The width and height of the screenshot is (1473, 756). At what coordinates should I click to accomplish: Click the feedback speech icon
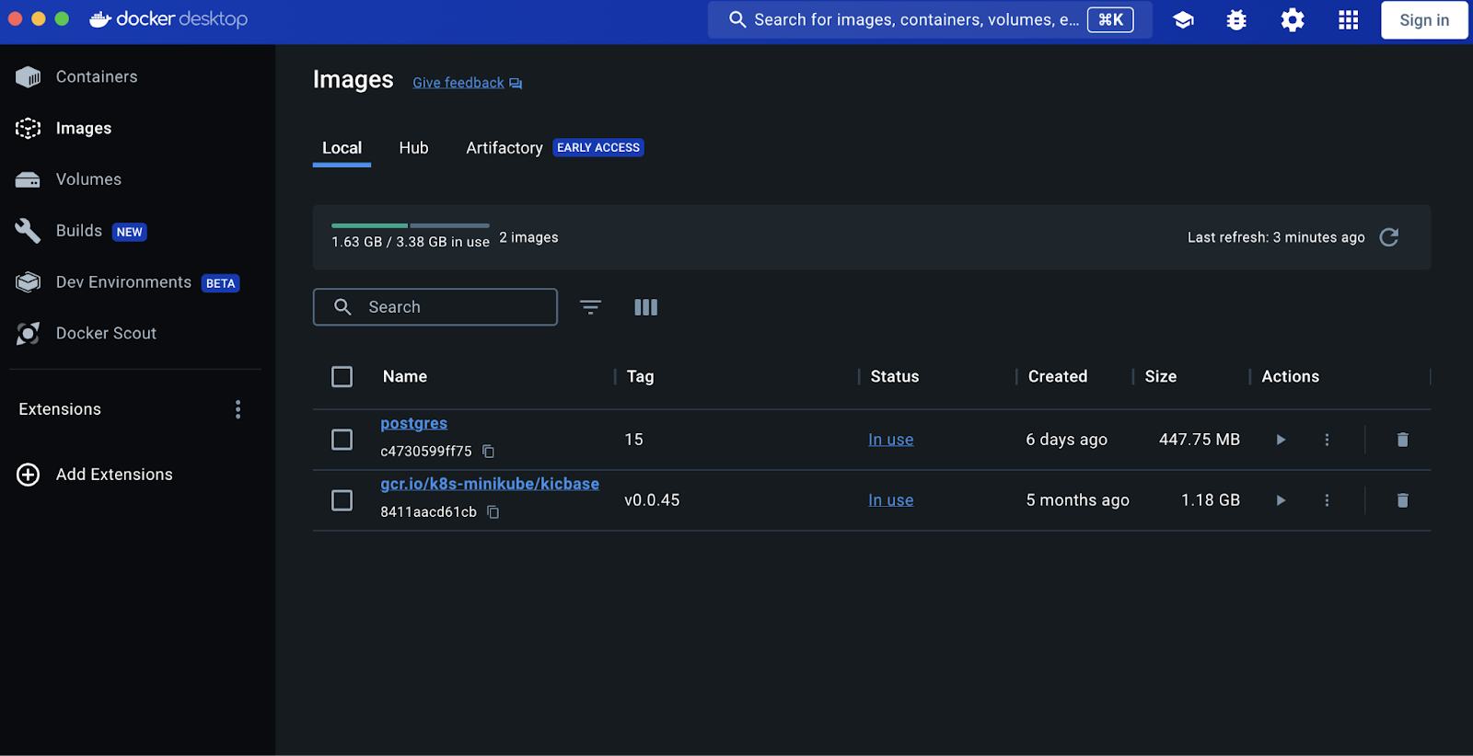[x=516, y=84]
